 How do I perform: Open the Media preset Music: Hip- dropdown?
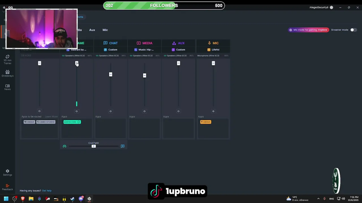point(145,50)
